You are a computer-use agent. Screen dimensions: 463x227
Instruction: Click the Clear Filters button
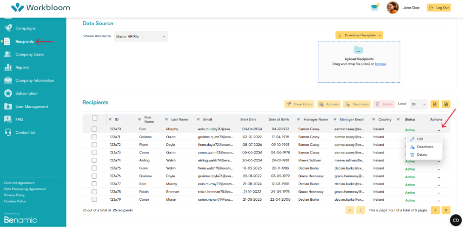click(299, 104)
